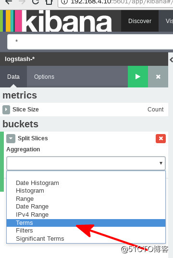Screen dimensions: 173x258
Task: Switch to the Options tab
Action: click(44, 77)
